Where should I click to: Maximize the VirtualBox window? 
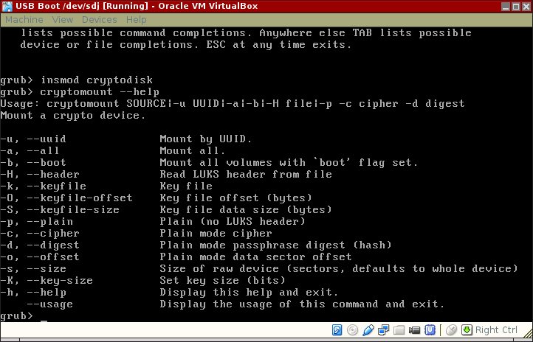[x=516, y=7]
